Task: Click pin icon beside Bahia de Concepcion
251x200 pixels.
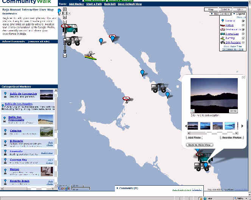Action: pos(5,94)
